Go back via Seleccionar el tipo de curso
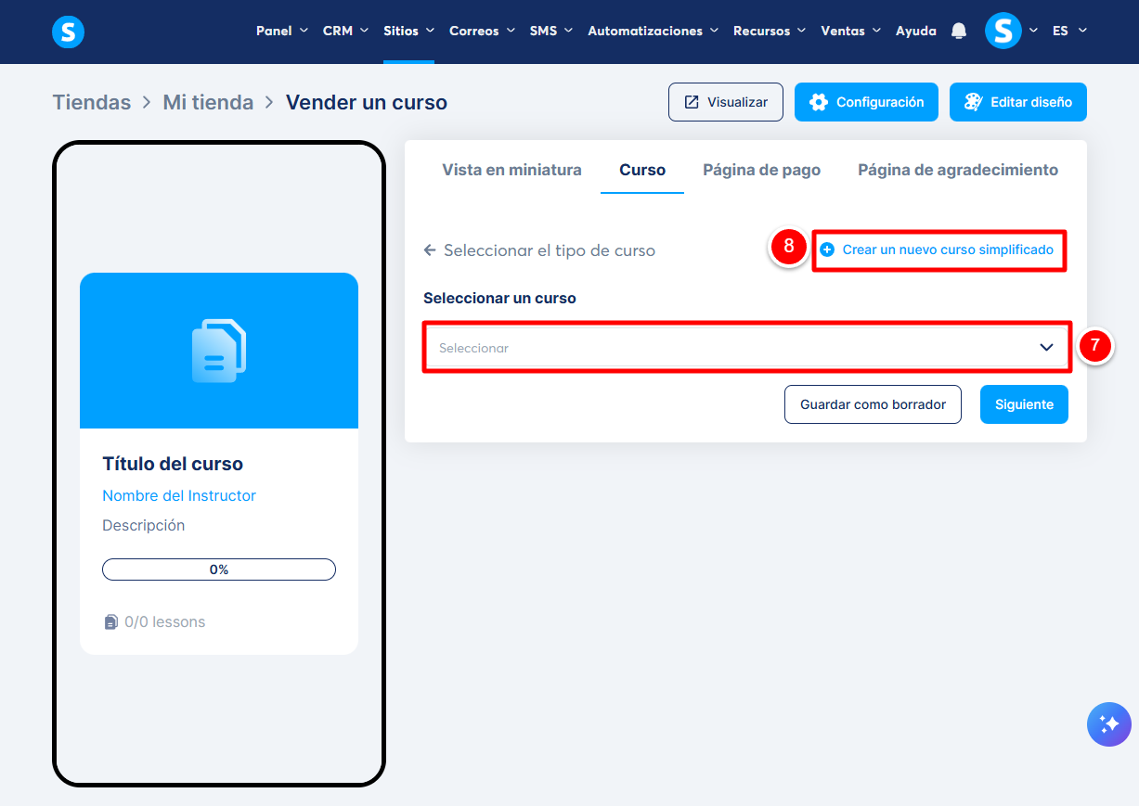Image resolution: width=1139 pixels, height=806 pixels. pyautogui.click(x=550, y=250)
